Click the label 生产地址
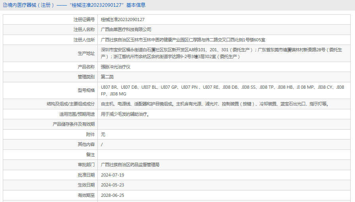Screen dimensions: 355x202 click(86, 53)
